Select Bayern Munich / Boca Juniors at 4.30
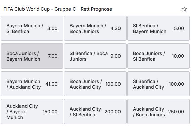192x127 pixels. (95, 28)
